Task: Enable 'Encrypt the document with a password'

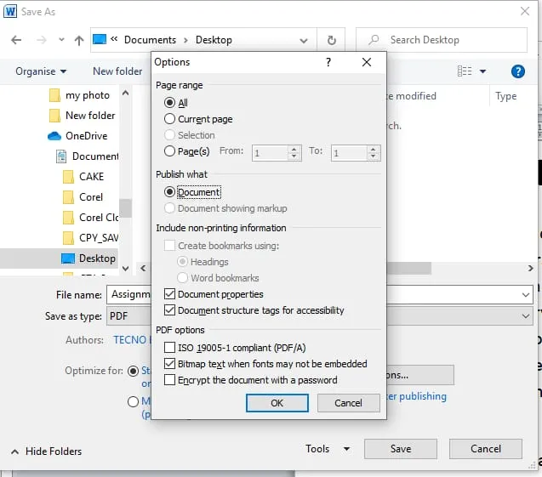Action: [169, 380]
